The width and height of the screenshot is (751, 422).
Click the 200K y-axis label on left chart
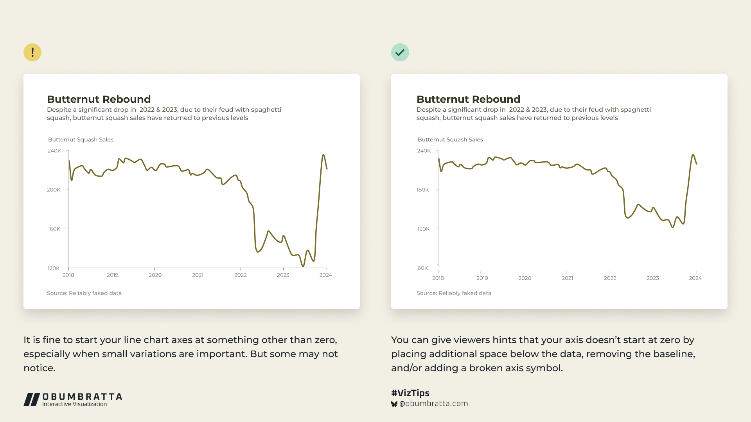pyautogui.click(x=54, y=190)
